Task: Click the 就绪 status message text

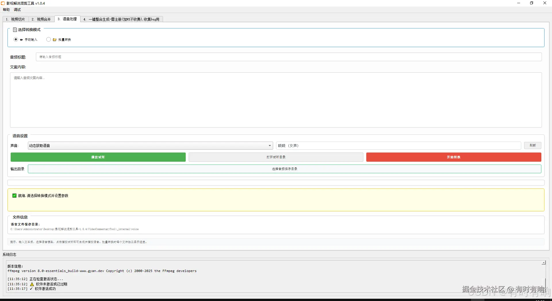Action: [x=43, y=196]
